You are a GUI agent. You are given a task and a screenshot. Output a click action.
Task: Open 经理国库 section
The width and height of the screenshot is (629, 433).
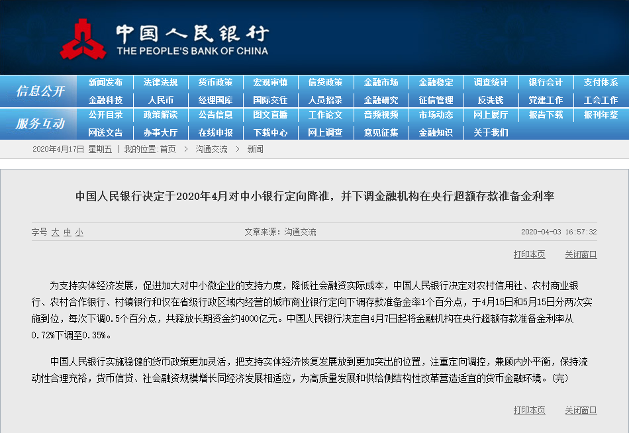[215, 100]
